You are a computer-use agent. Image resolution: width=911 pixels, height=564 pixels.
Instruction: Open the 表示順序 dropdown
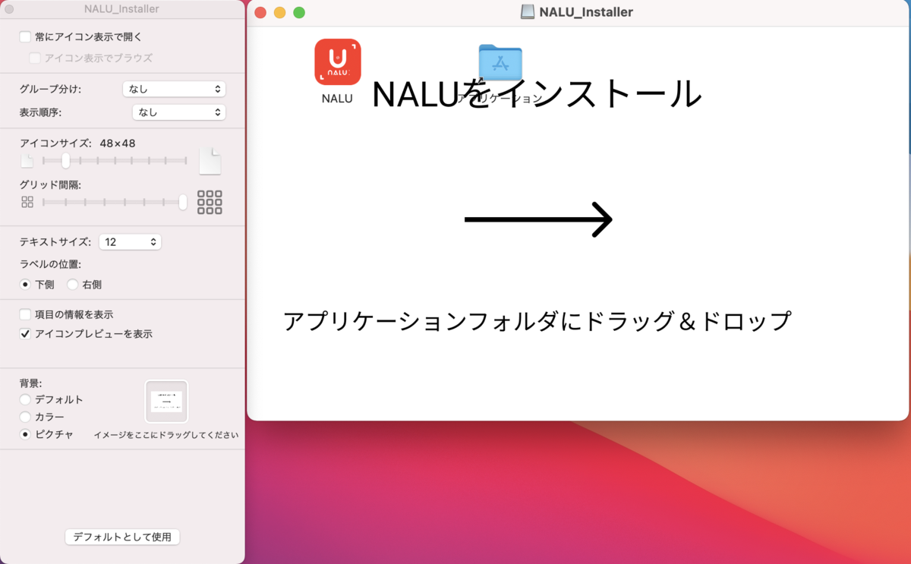click(x=178, y=112)
